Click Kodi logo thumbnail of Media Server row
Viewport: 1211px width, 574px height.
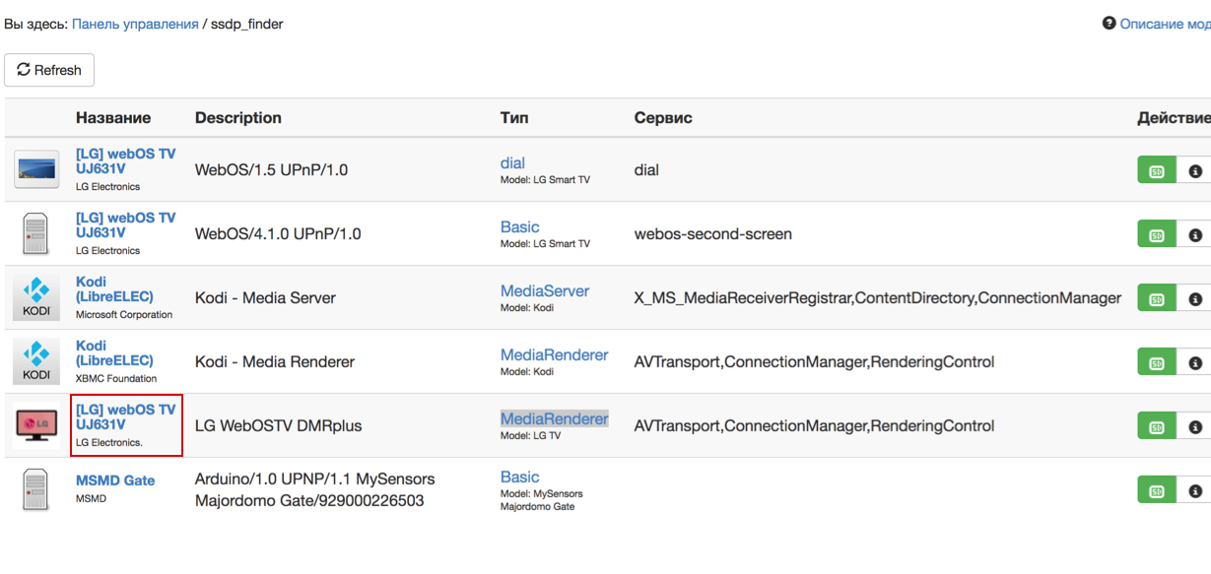tap(36, 298)
